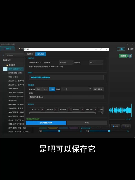Screen dimensions: 135x180
Task: Select the 句尾 position option
Action: tap(52, 89)
